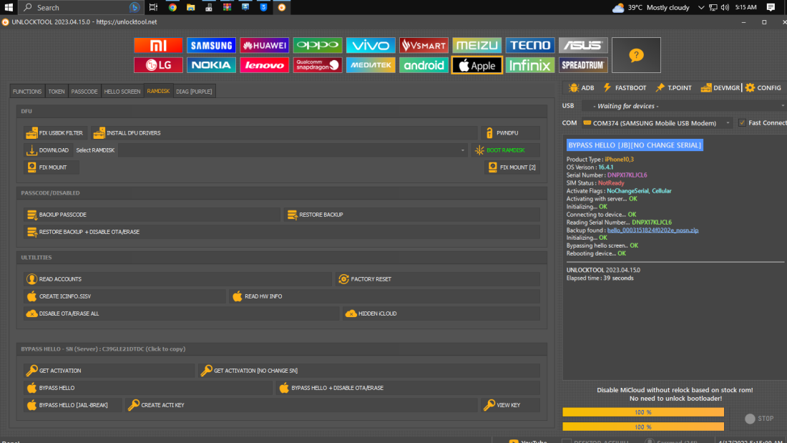Click the lower 100% progress bar
Viewport: 787px width, 443px height.
pyautogui.click(x=643, y=427)
